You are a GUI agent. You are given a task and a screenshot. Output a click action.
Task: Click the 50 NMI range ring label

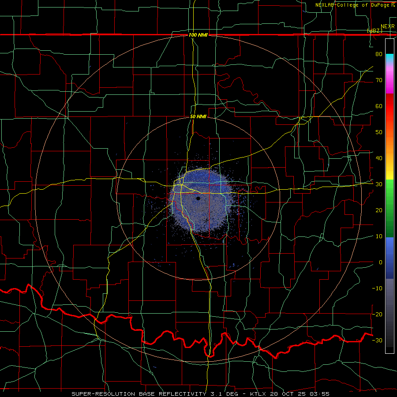point(198,117)
